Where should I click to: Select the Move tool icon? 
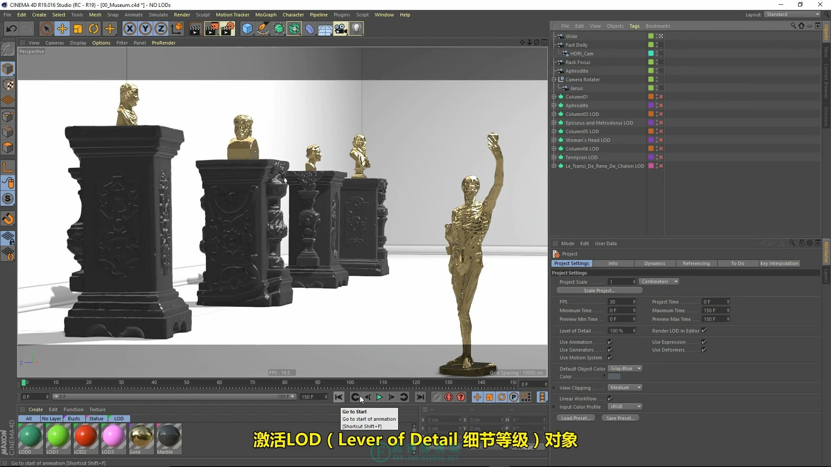(x=62, y=29)
